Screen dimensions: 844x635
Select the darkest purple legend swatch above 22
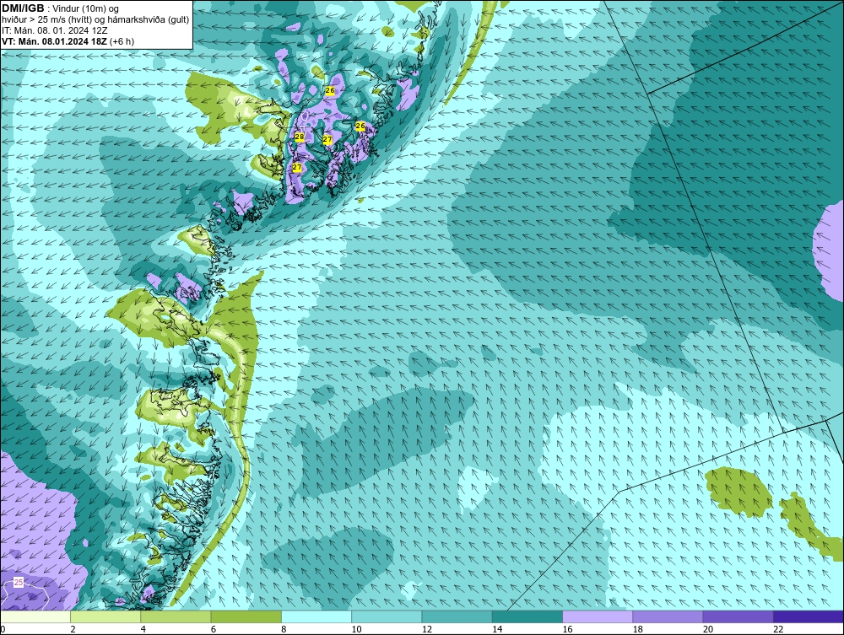809,616
